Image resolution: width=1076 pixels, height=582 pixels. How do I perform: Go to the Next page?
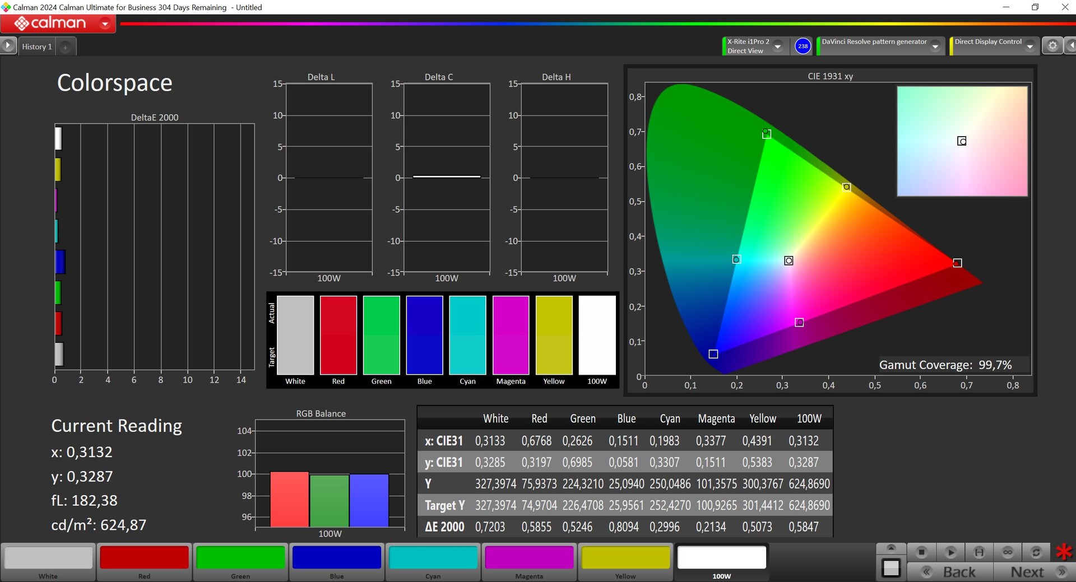click(1036, 572)
